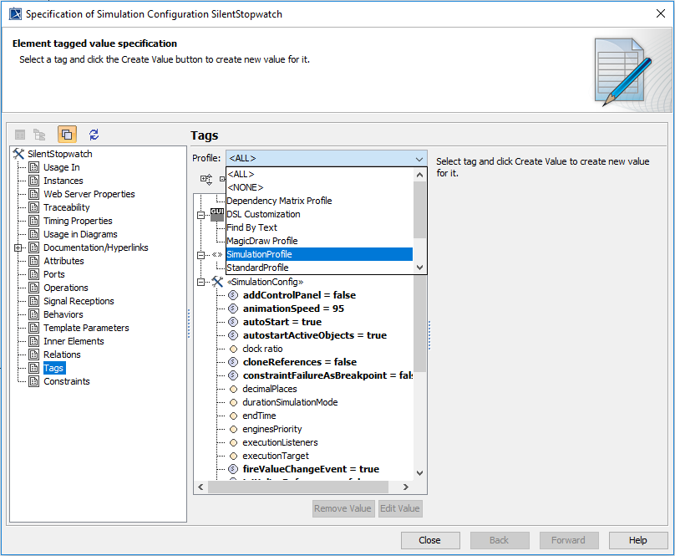Click the expand-all icon under Profile
This screenshot has height=556, width=675.
pos(206,179)
